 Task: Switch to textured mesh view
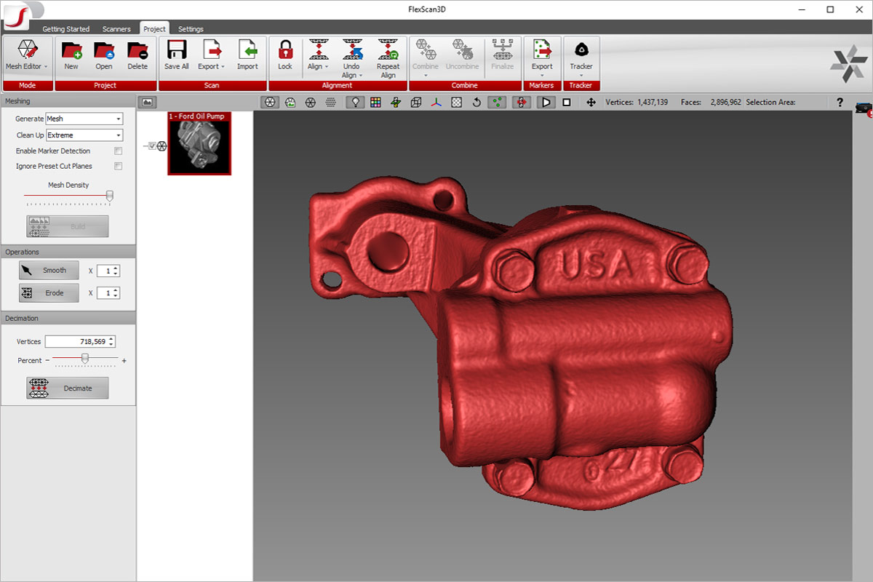pyautogui.click(x=290, y=103)
